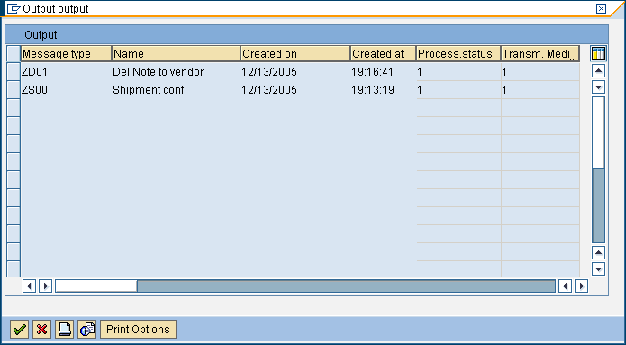Click right-end scroll right arrow of horizontal scrollbar

pyautogui.click(x=581, y=286)
